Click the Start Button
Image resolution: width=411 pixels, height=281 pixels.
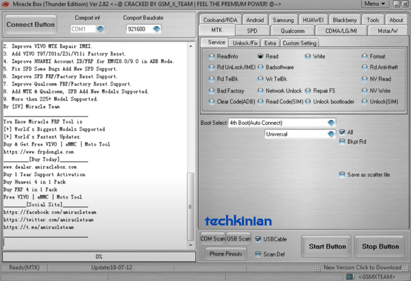click(x=327, y=246)
